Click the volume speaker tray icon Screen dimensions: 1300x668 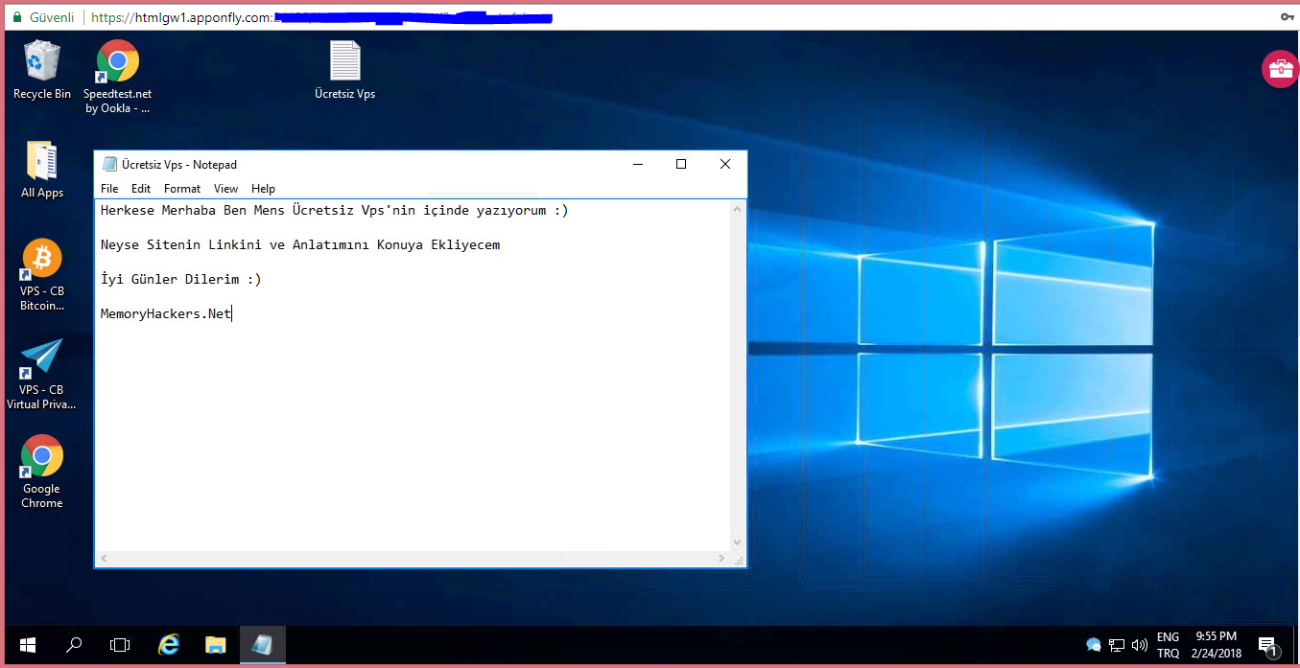[x=1140, y=645]
